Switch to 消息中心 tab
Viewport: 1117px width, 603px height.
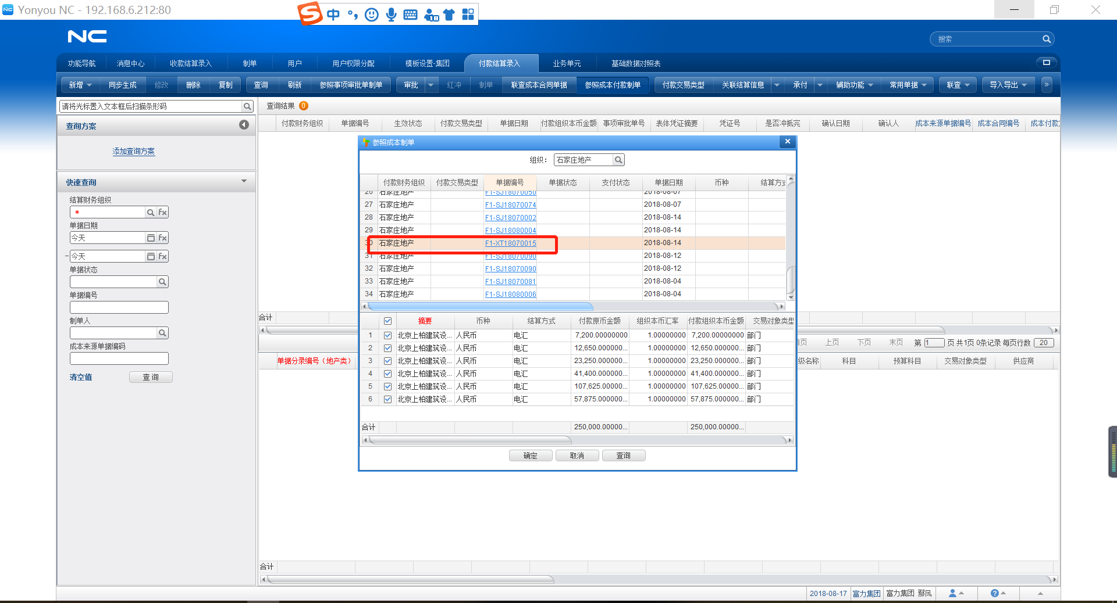[x=130, y=63]
